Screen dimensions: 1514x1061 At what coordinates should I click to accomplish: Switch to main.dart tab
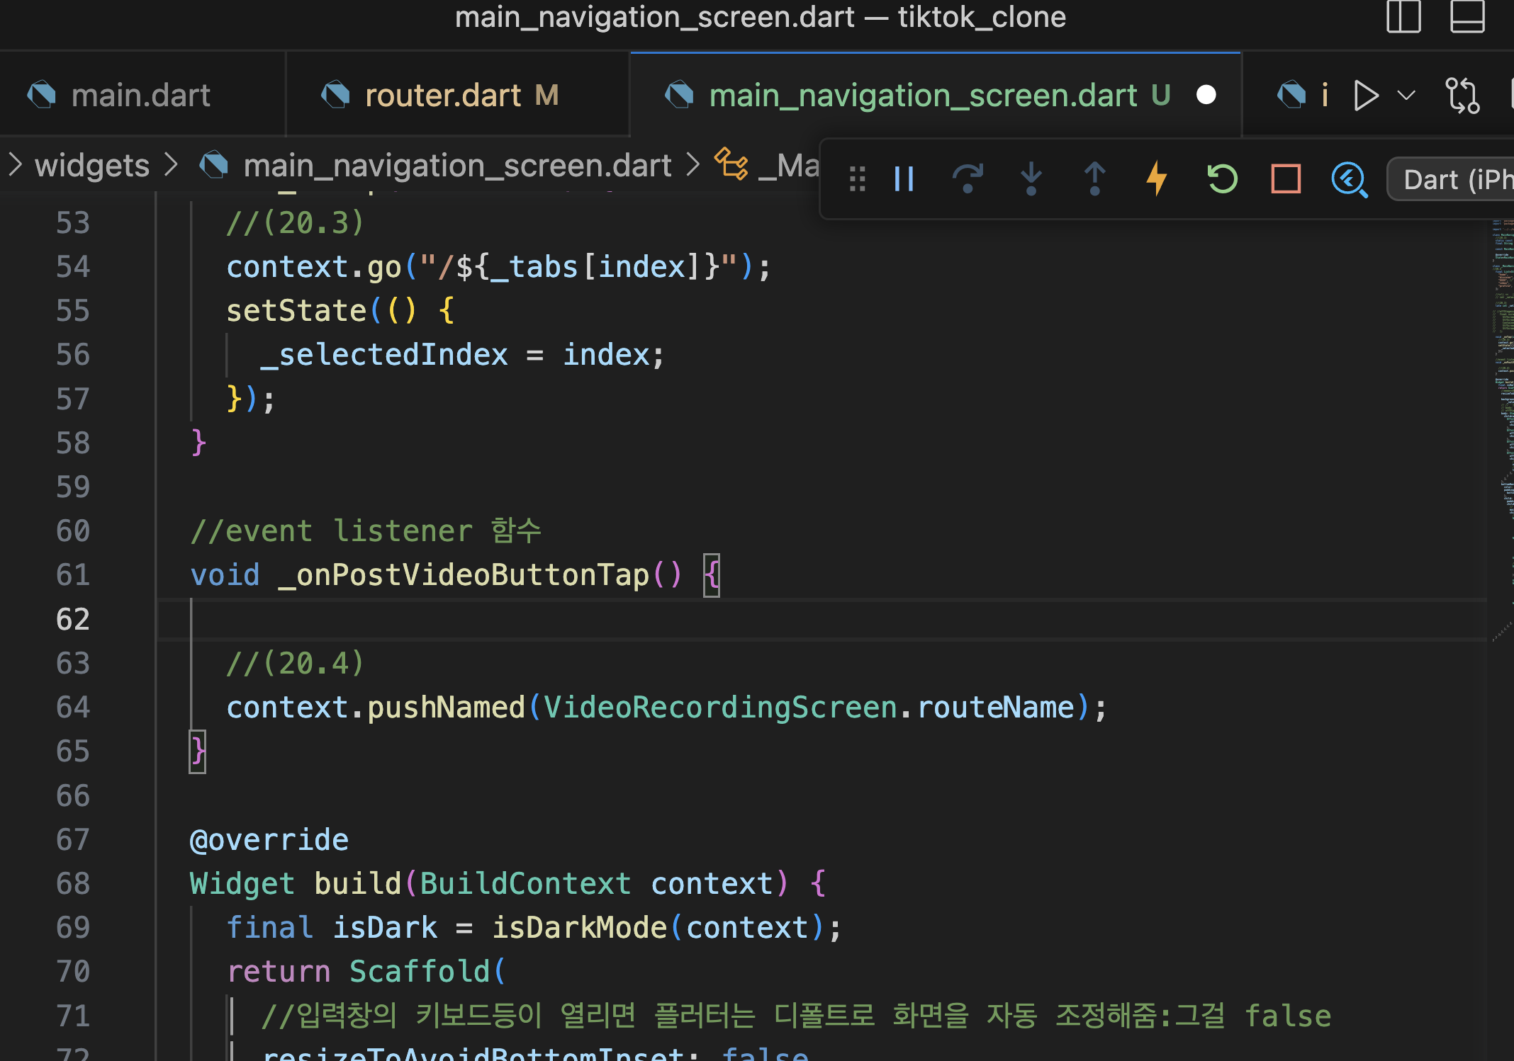140,95
